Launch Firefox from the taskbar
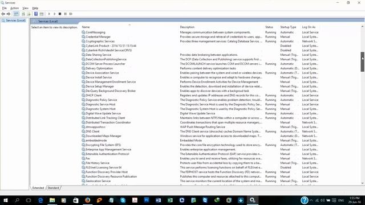 click(87, 200)
